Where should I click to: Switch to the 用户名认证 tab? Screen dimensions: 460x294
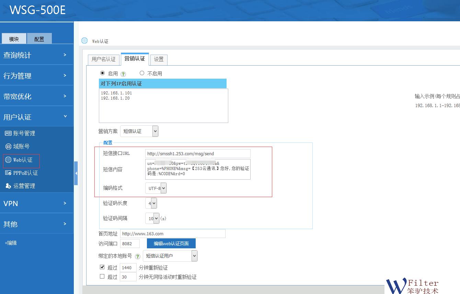tap(103, 59)
